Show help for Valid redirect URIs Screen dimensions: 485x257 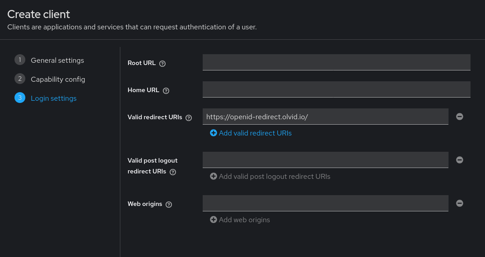(x=189, y=118)
